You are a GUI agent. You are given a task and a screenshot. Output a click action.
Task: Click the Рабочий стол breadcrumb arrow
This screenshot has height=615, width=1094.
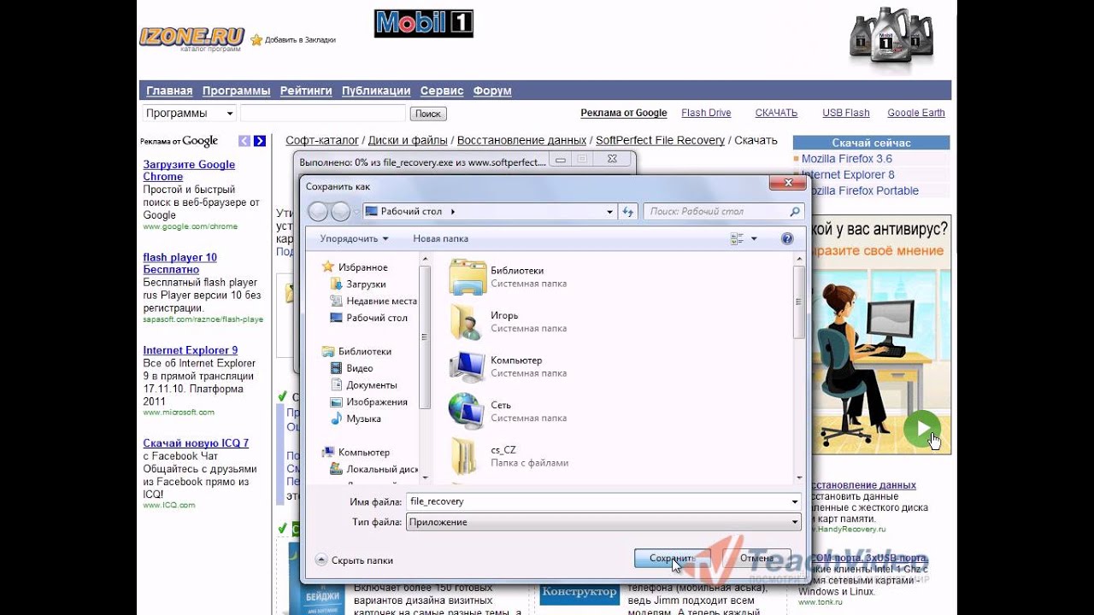pos(453,212)
